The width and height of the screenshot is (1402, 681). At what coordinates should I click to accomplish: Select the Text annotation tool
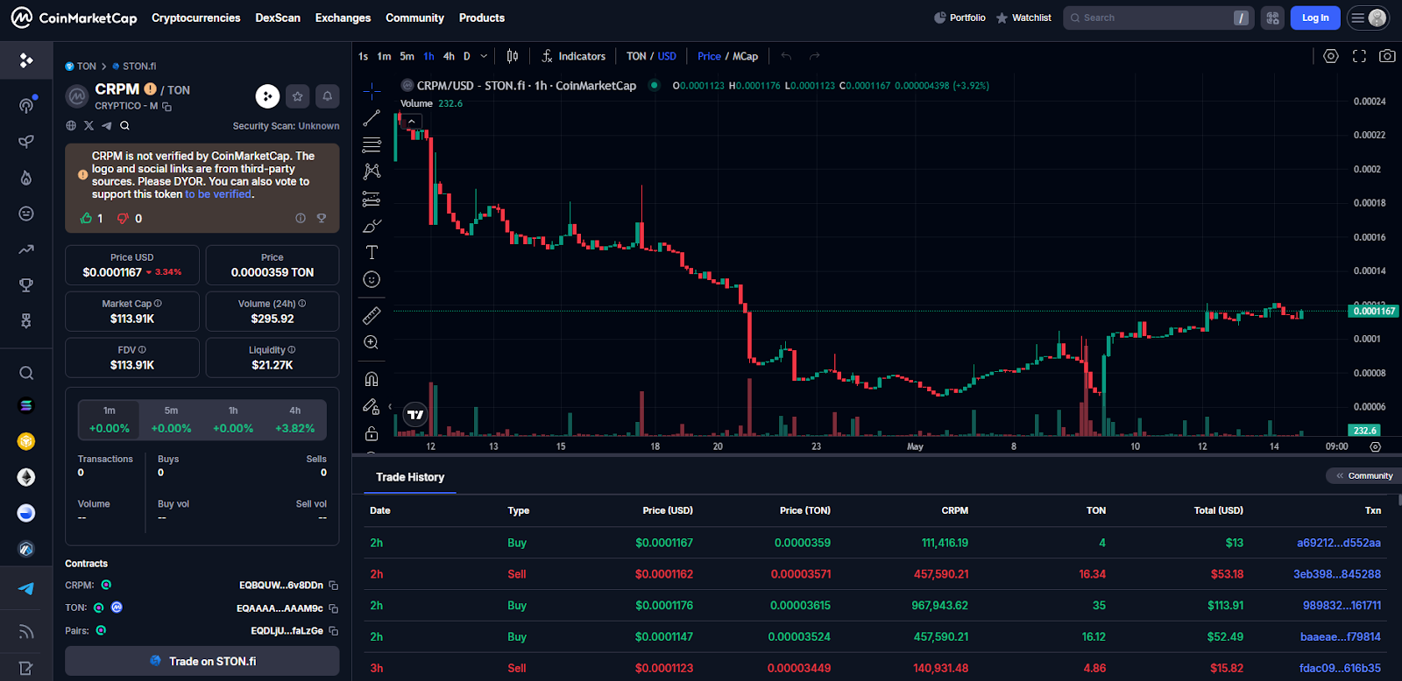pos(372,253)
